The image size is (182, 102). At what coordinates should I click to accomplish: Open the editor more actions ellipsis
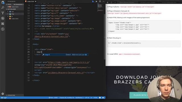(104, 1)
